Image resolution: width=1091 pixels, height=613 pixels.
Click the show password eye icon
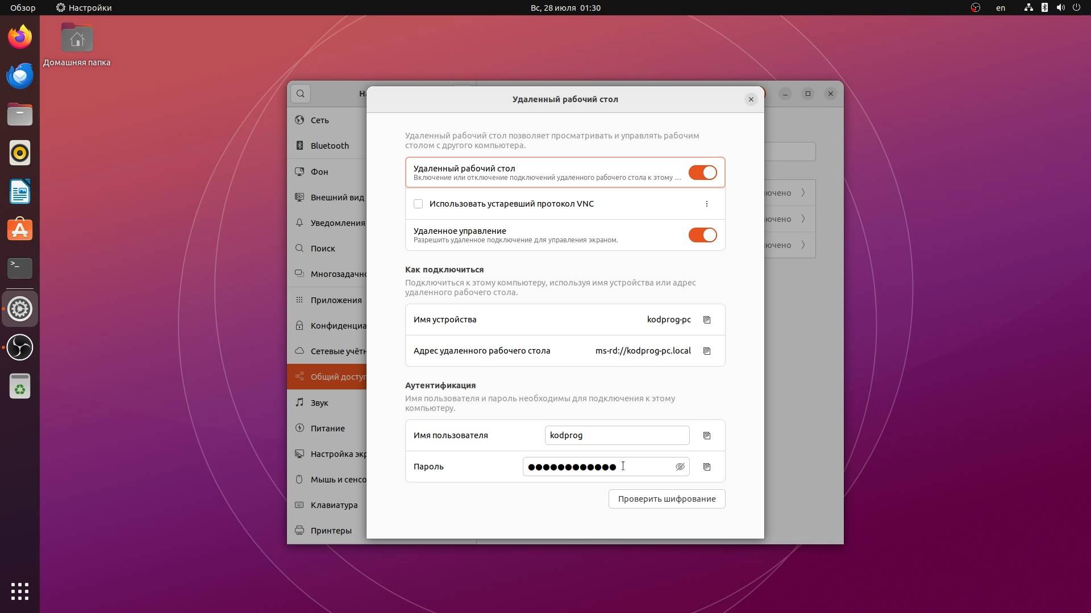(680, 467)
